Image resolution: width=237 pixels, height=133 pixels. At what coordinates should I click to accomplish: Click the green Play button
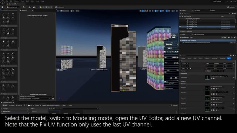click(41, 7)
